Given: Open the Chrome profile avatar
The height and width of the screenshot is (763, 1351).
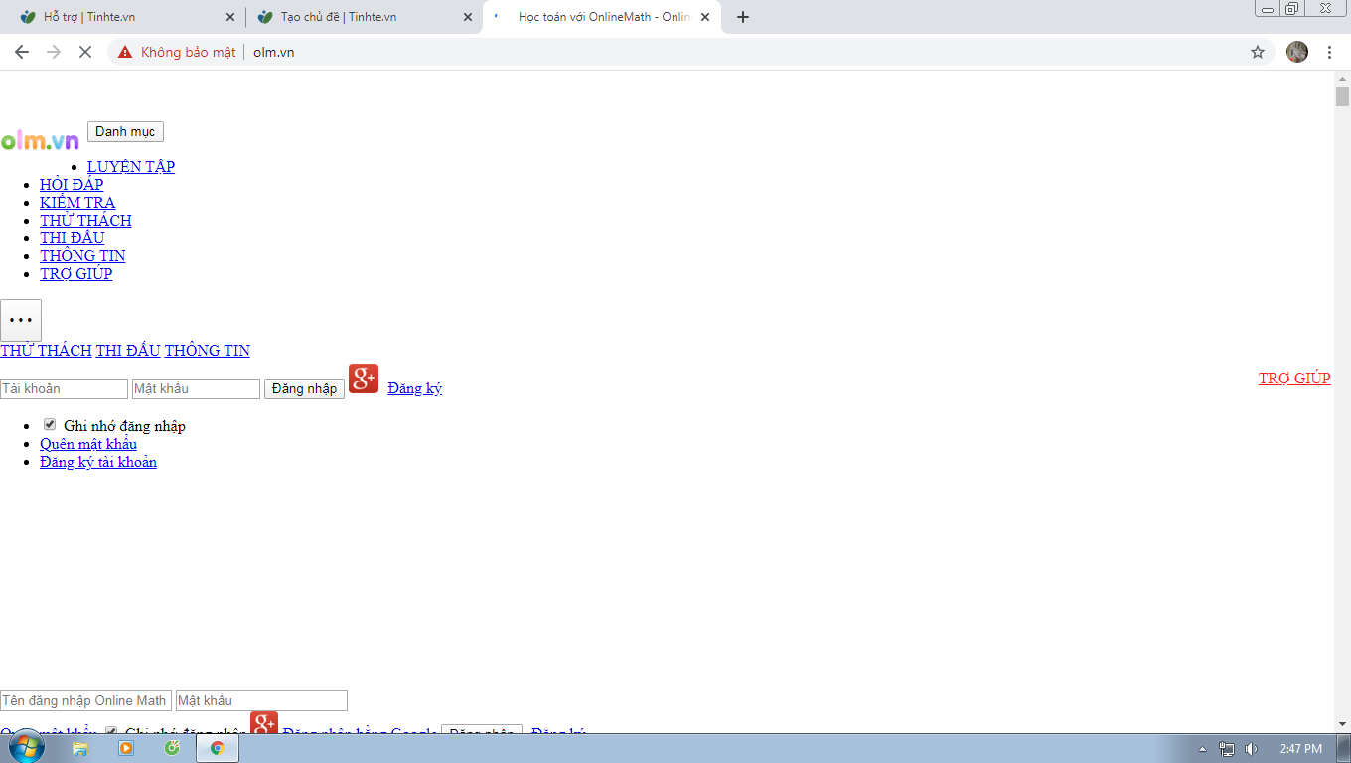Looking at the screenshot, I should (x=1297, y=52).
